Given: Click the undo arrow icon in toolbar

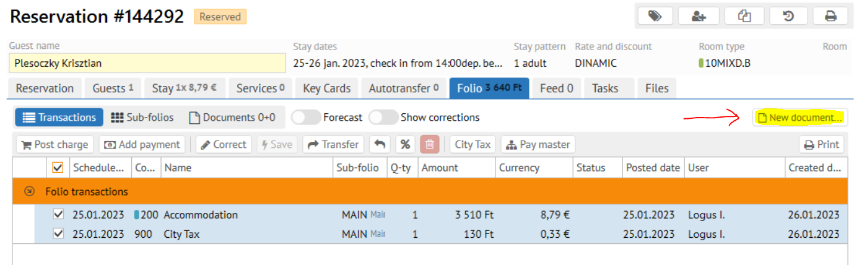Looking at the screenshot, I should [380, 144].
